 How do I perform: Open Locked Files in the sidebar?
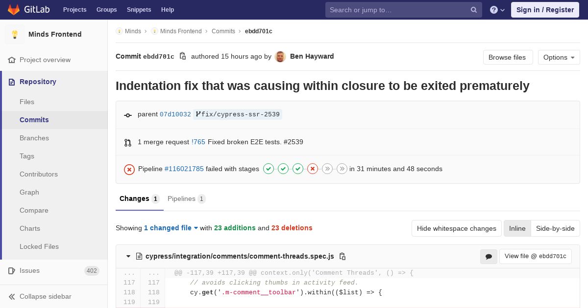coord(39,246)
